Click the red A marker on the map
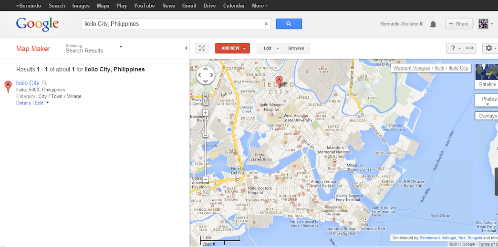The width and height of the screenshot is (498, 247). [x=279, y=82]
